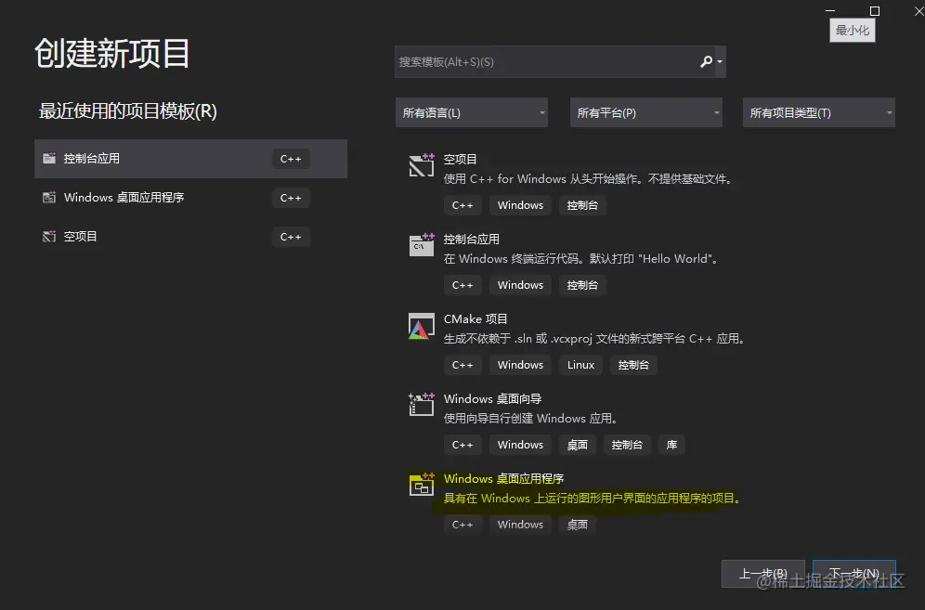
Task: Open the 所有语言(L) language filter
Action: pyautogui.click(x=472, y=112)
